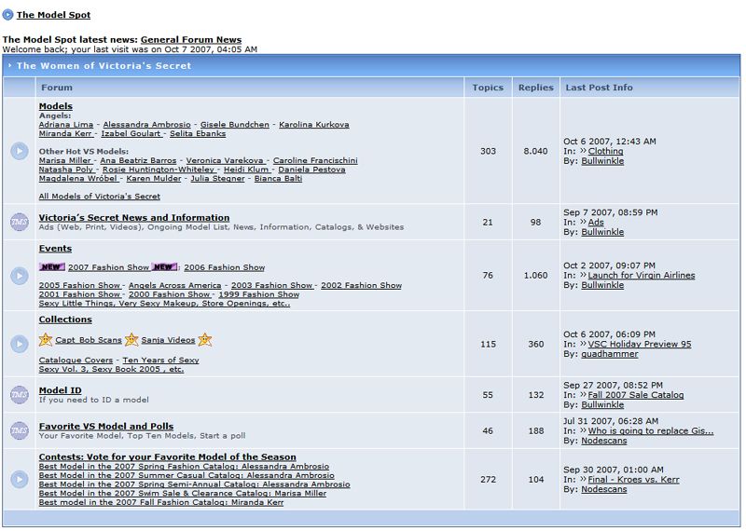Open 2006 Fashion Show subforum
The image size is (746, 531).
(225, 267)
